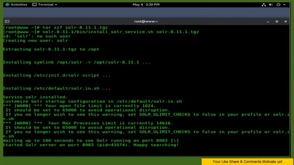Click 'Started Solr server on port 8983' line
Viewport: 294px width, 165px height.
click(91, 145)
